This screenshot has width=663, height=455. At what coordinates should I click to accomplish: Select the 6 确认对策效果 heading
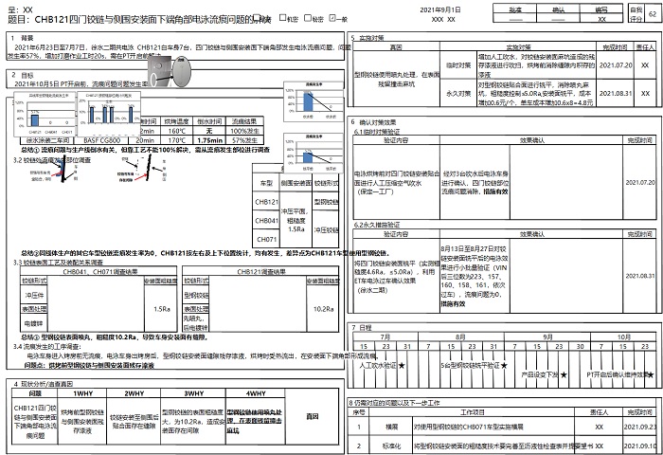tap(373, 122)
